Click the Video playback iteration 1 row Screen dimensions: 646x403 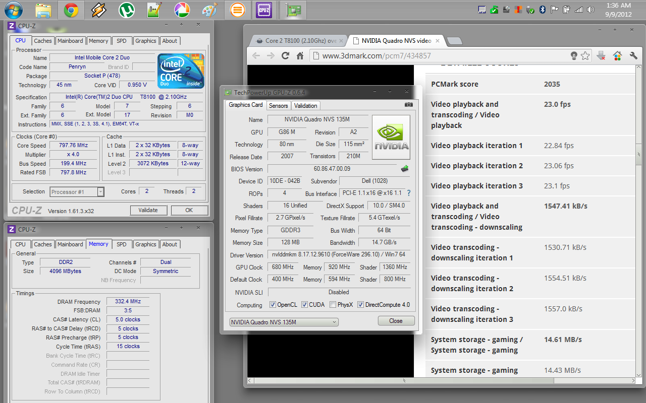pos(529,146)
